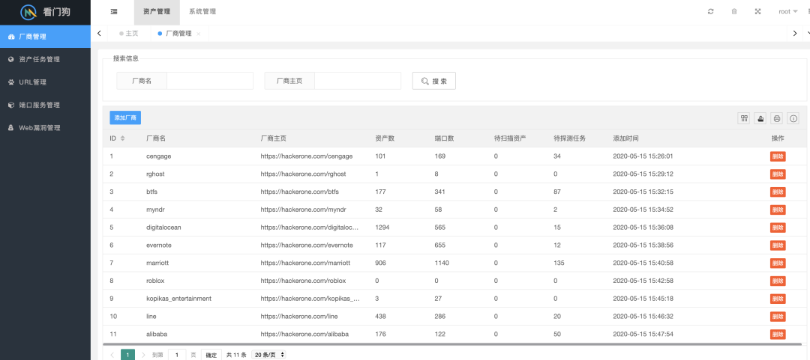This screenshot has width=810, height=360.
Task: Click the 待探测任务 column header
Action: [569, 138]
